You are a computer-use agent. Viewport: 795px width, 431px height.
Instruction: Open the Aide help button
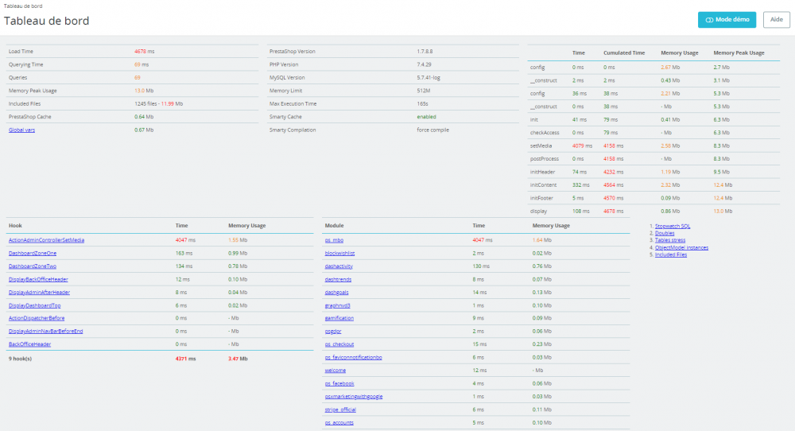pos(776,20)
